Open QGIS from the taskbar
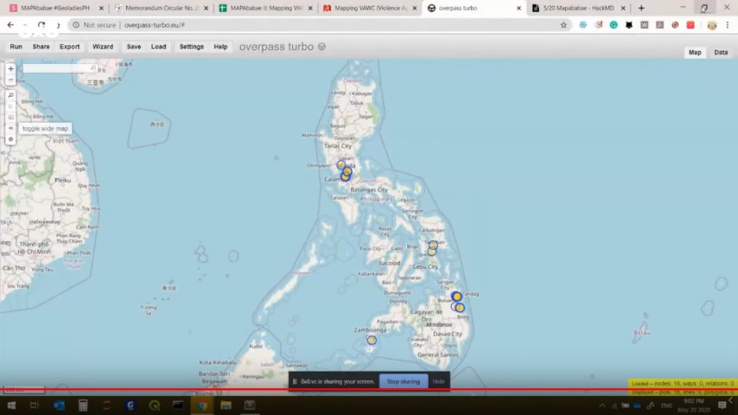 pos(154,405)
